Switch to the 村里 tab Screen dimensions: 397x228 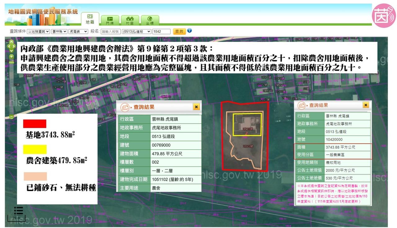[x=130, y=20]
